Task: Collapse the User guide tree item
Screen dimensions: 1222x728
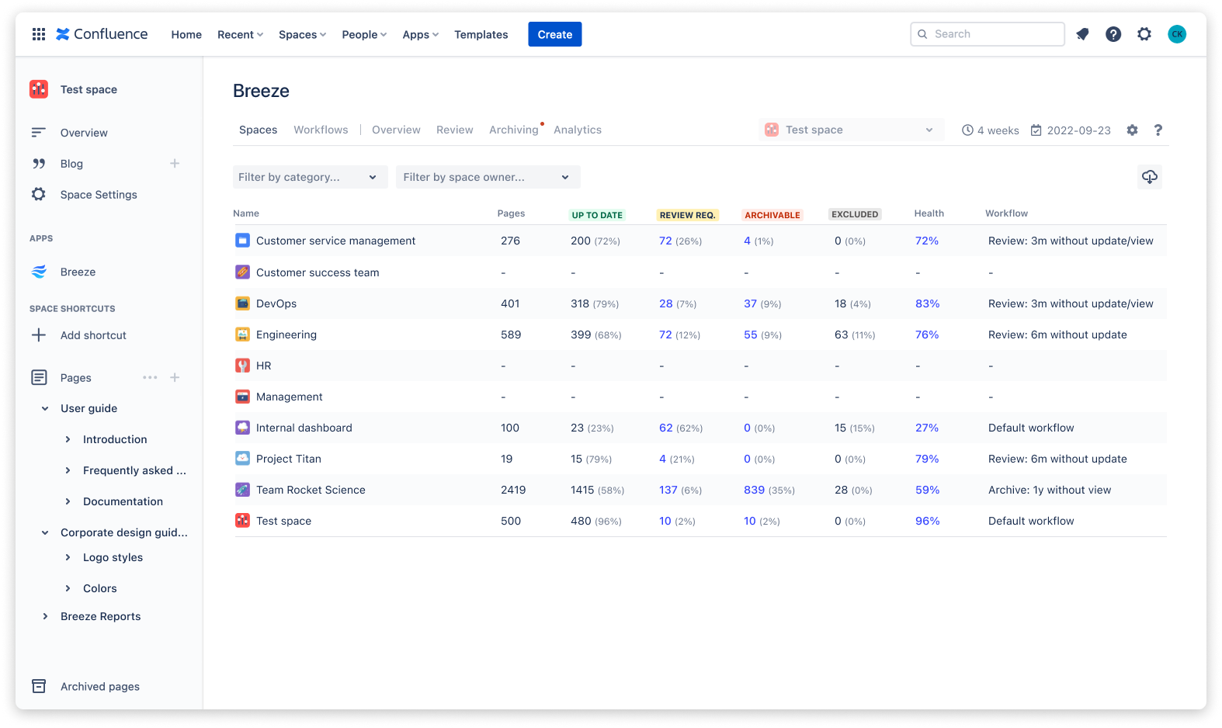Action: 45,408
